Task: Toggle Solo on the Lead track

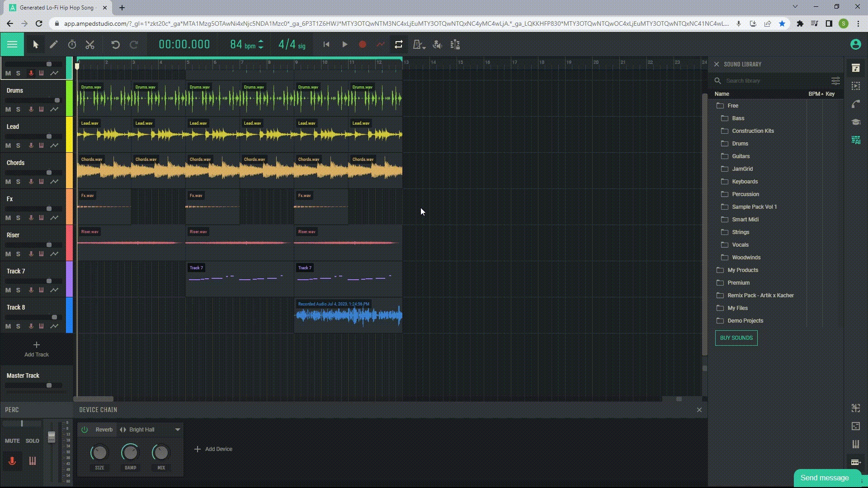Action: tap(17, 145)
